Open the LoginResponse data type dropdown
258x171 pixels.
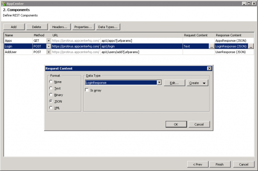tap(159, 82)
